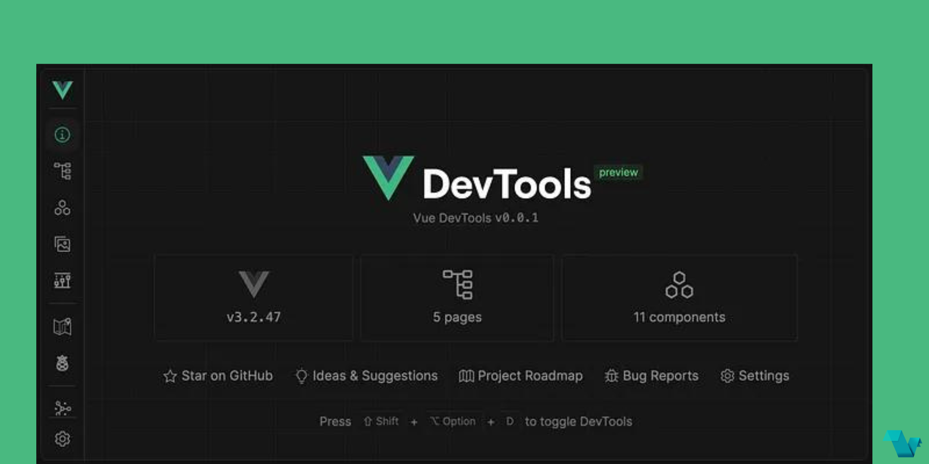Click the green preview badge
Screen dimensions: 929x464
pyautogui.click(x=618, y=172)
